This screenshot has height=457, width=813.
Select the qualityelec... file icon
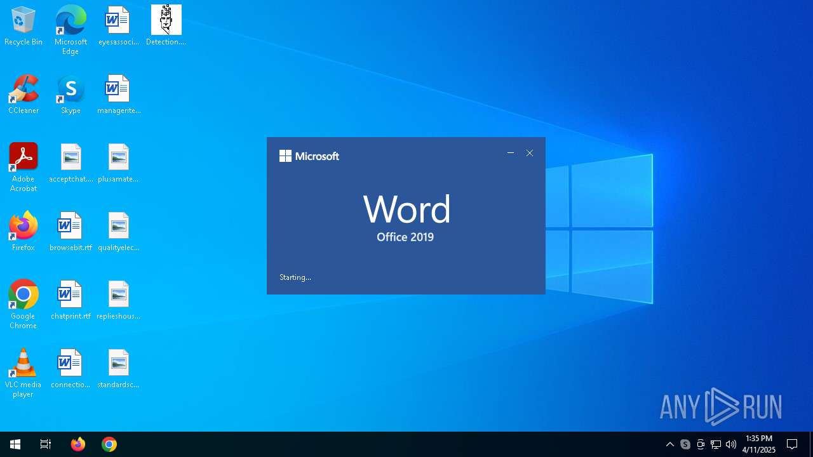pyautogui.click(x=118, y=232)
